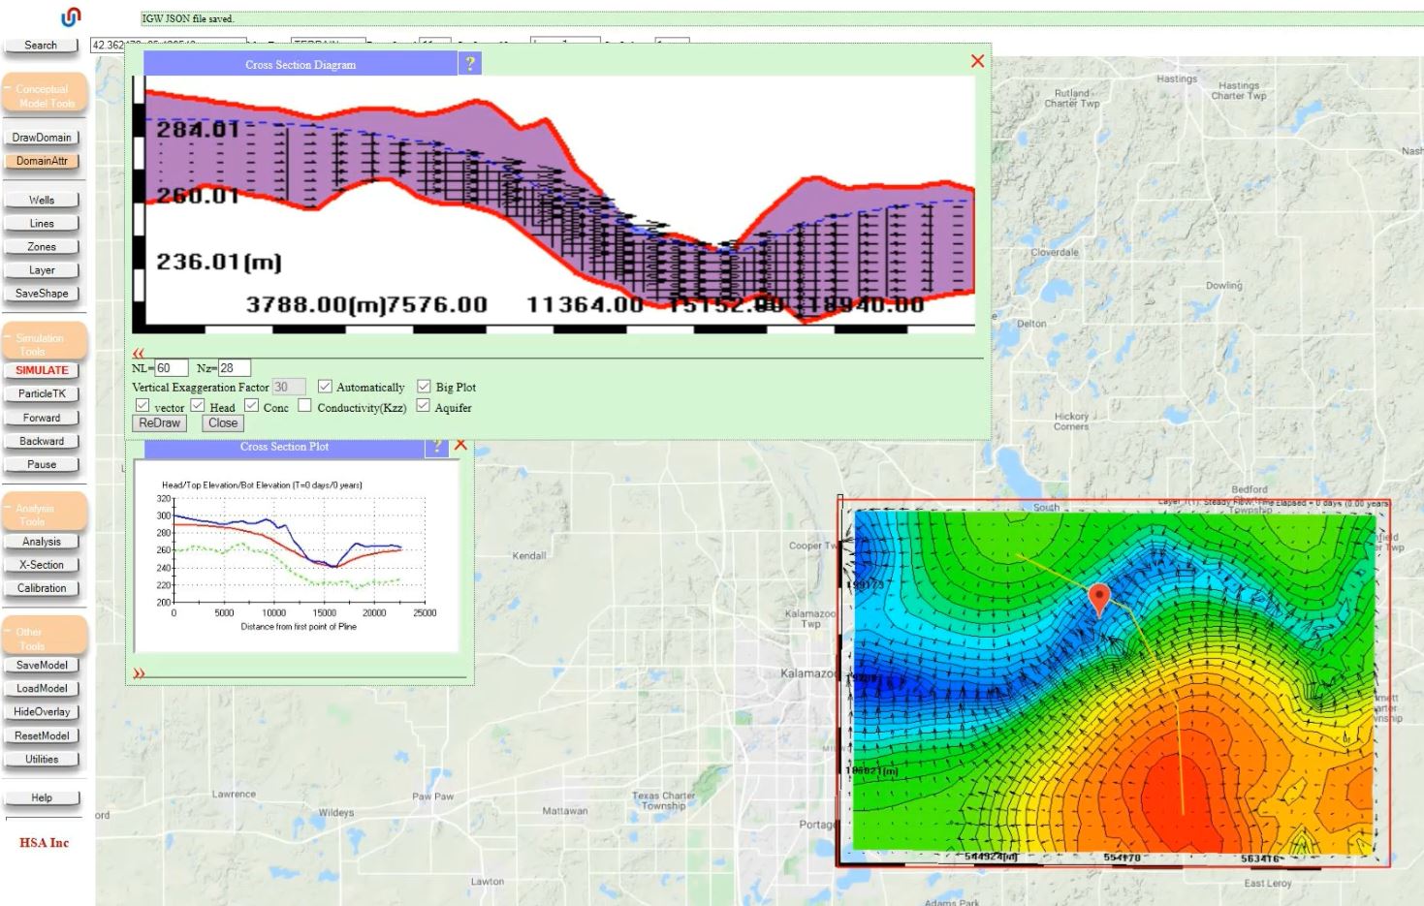Open help for Cross Section Diagram
The height and width of the screenshot is (906, 1424).
(470, 64)
